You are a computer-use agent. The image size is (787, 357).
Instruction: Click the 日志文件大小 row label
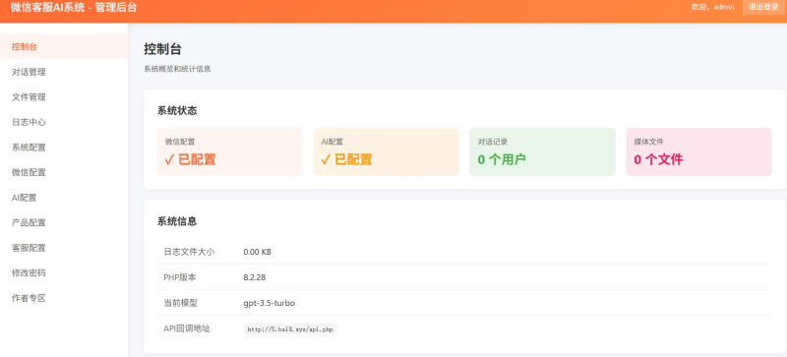pyautogui.click(x=189, y=252)
